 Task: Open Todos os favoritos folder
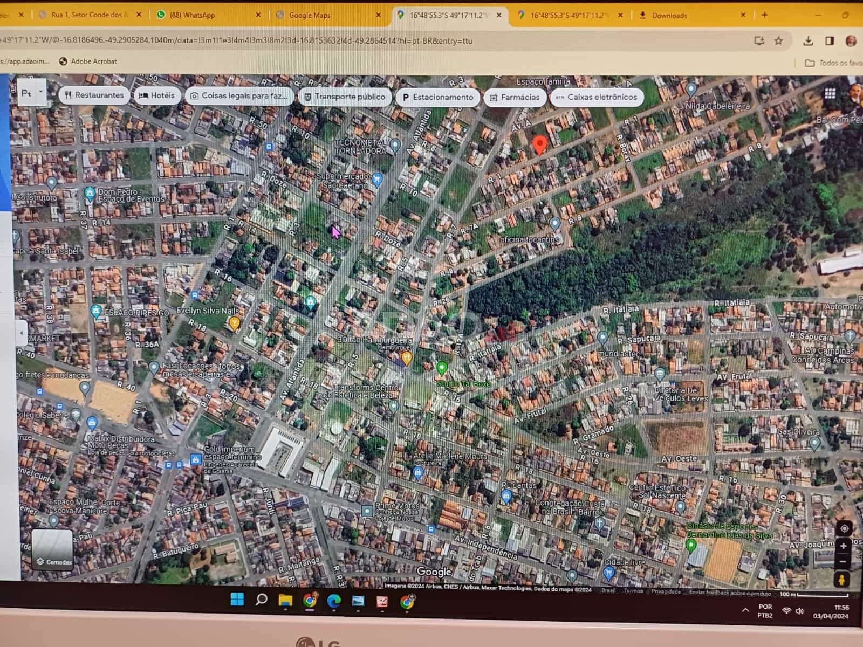tap(833, 63)
